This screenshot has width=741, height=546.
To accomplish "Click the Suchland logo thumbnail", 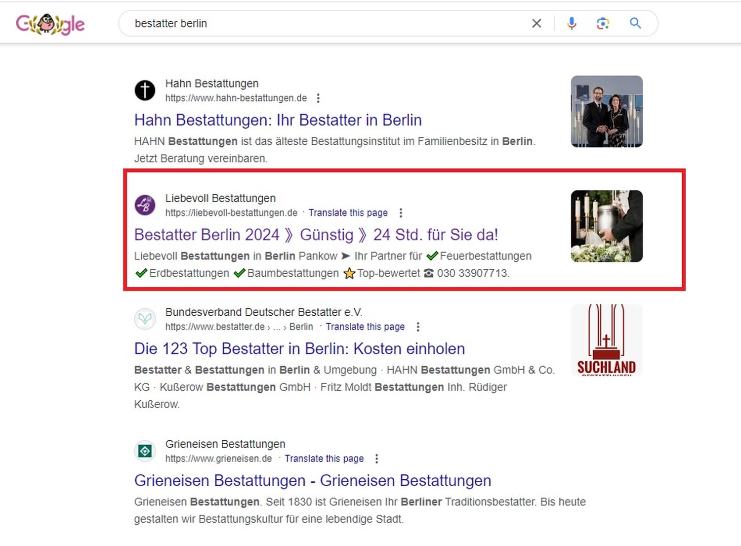I will (x=607, y=340).
